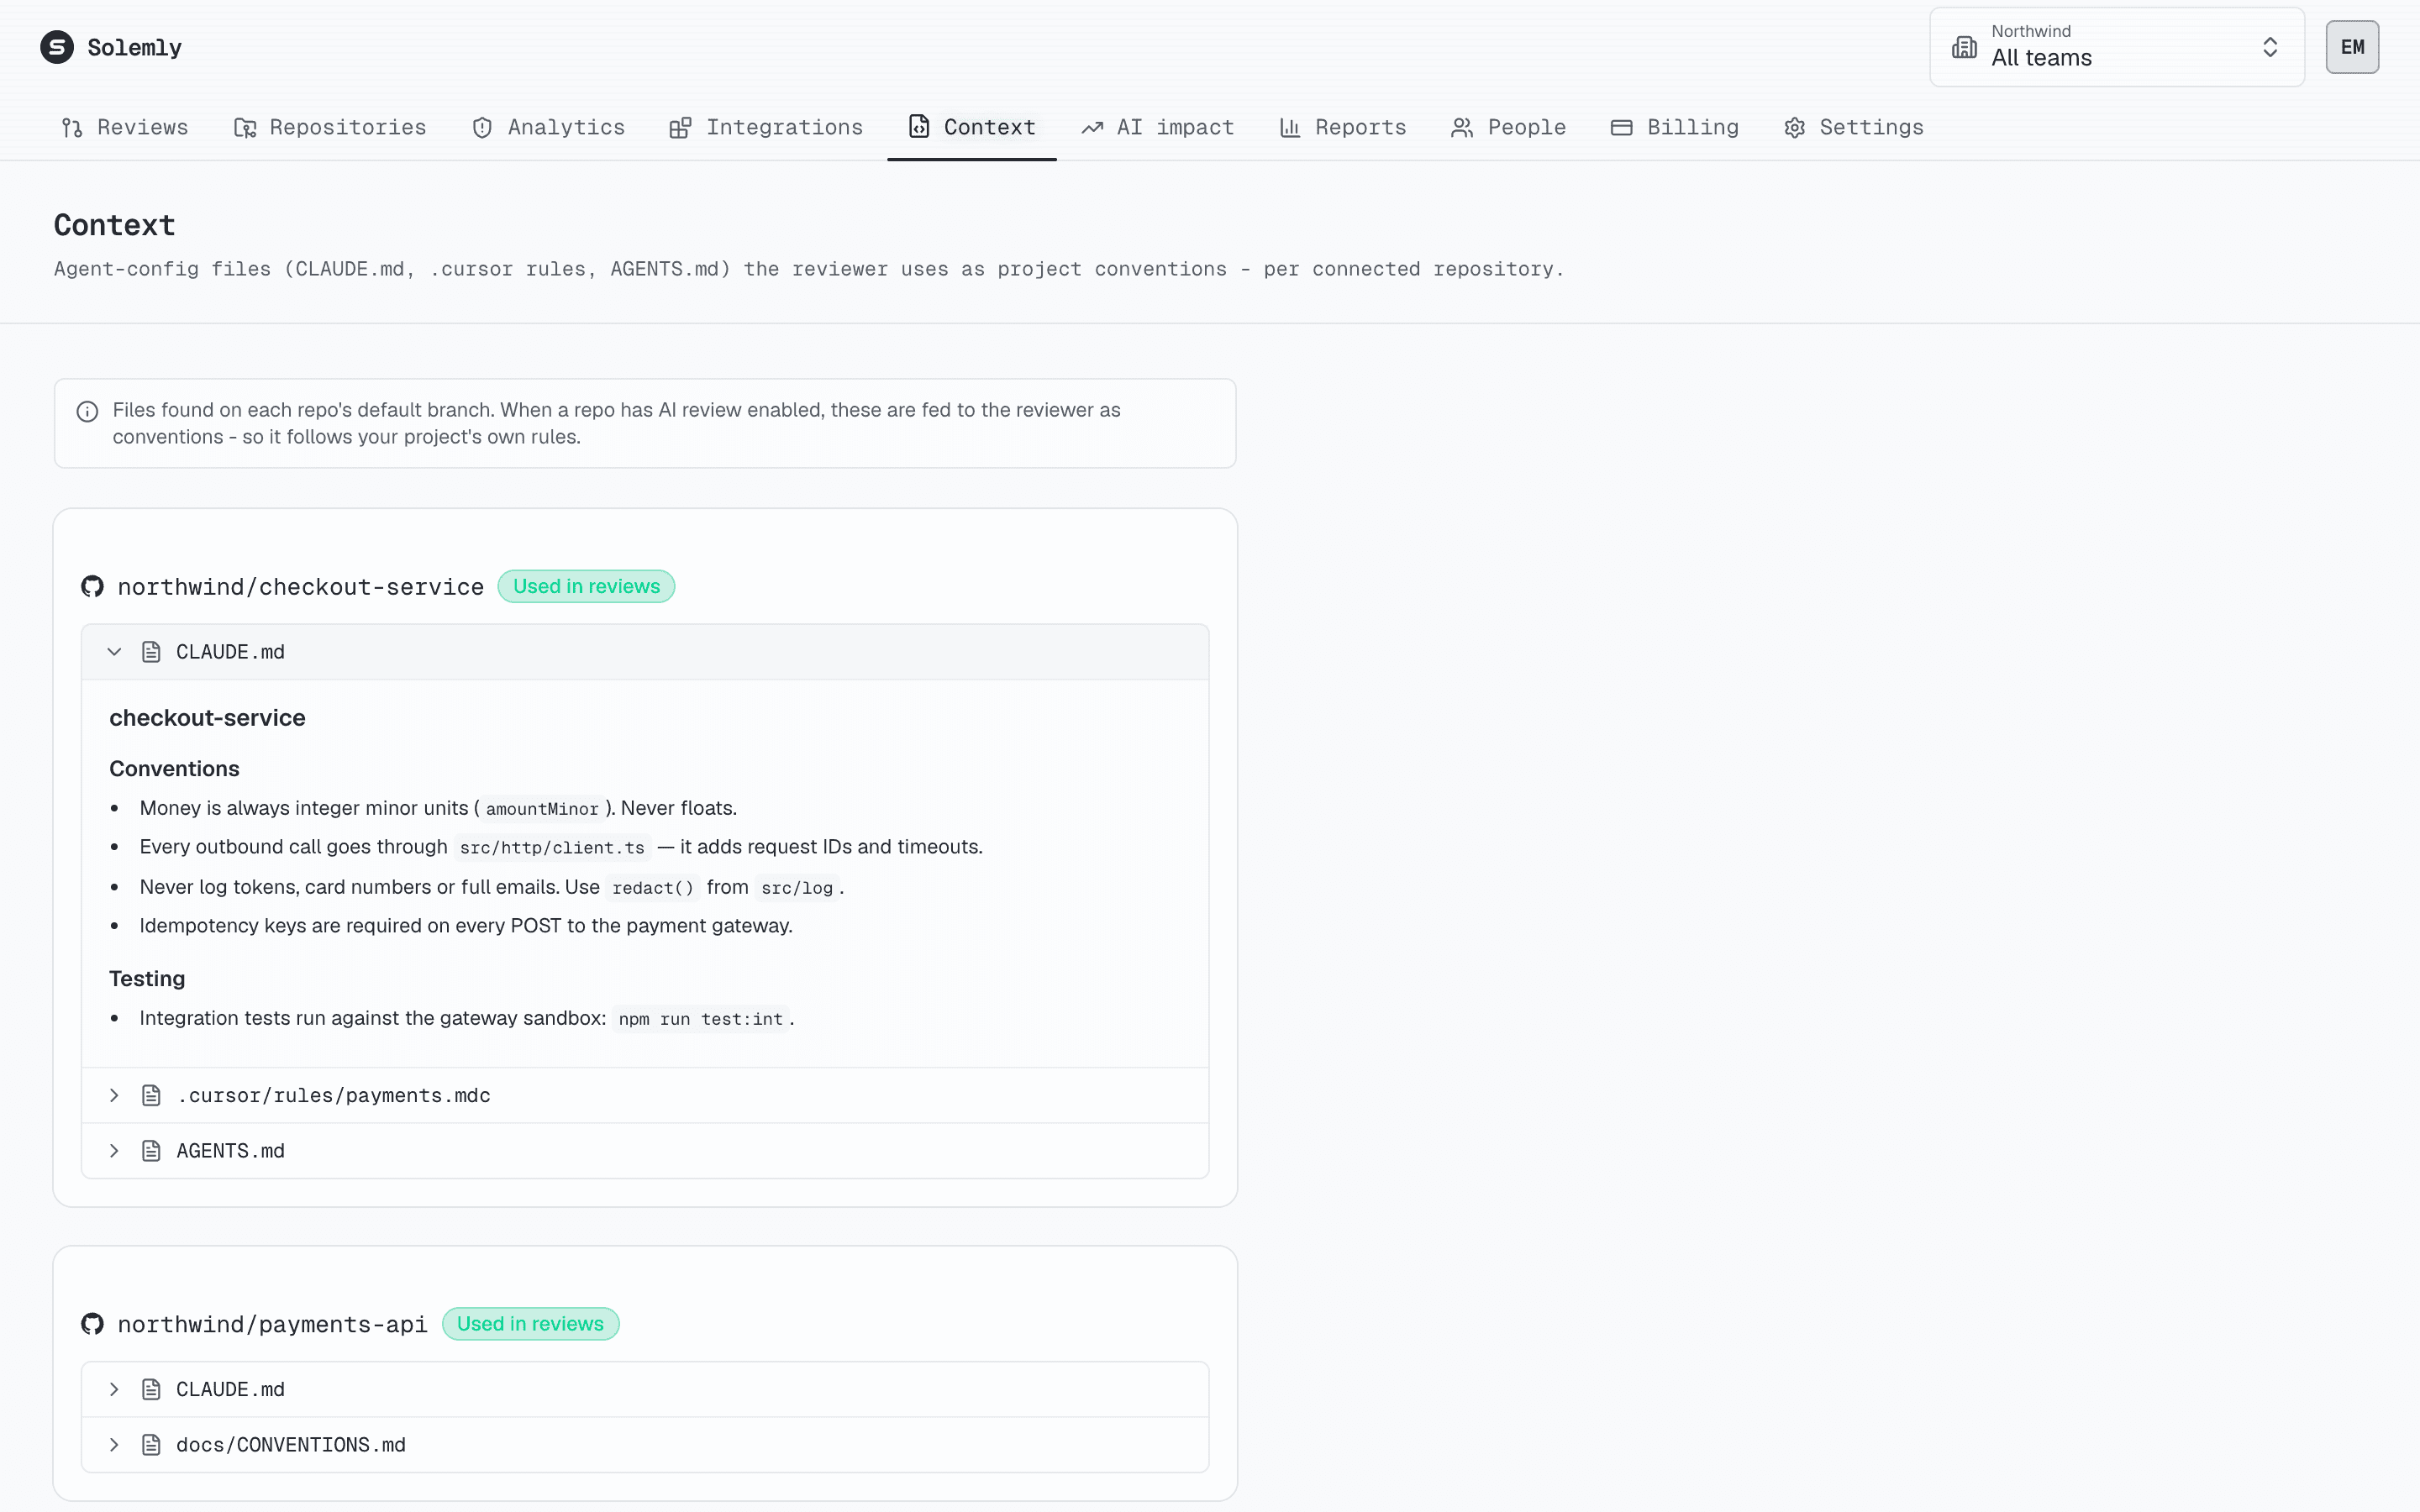Click the Solemly logo icon
This screenshot has width=2420, height=1512.
(x=57, y=47)
